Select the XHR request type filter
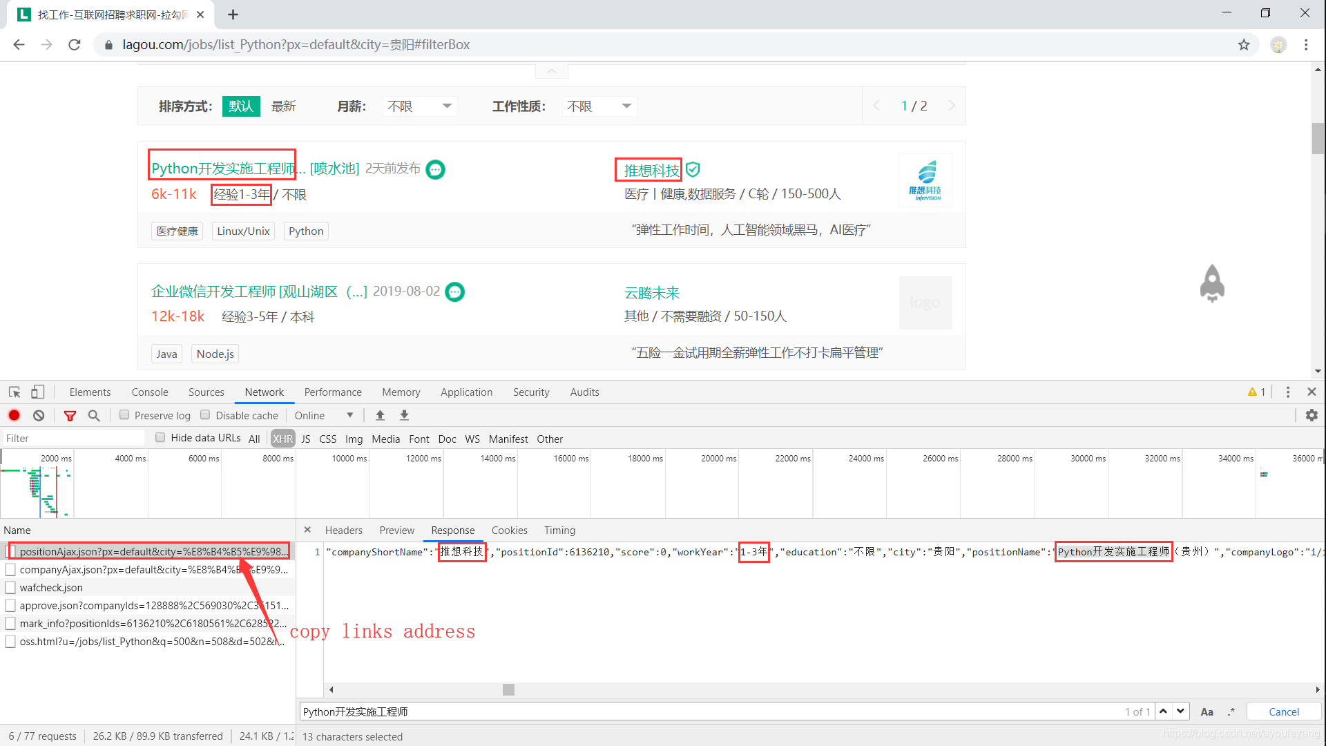1326x746 pixels. pos(282,439)
